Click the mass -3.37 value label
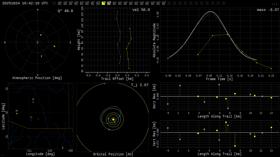 click(268, 10)
